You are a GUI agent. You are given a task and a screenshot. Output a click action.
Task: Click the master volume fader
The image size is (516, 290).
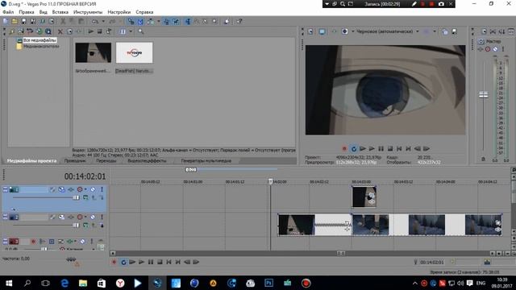click(x=483, y=95)
